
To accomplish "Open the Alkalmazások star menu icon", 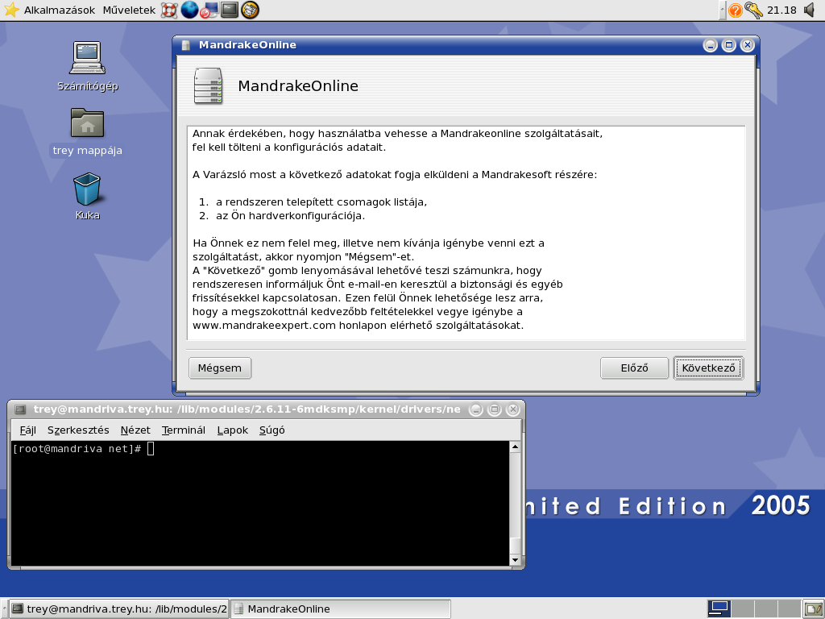I will (11, 10).
